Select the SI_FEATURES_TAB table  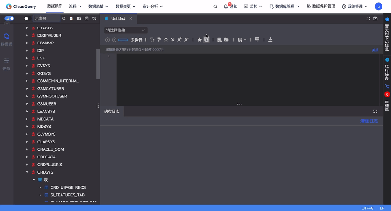click(x=67, y=195)
